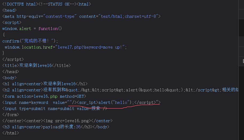Click the text inside the title tag
The width and height of the screenshot is (244, 140).
(x=35, y=65)
